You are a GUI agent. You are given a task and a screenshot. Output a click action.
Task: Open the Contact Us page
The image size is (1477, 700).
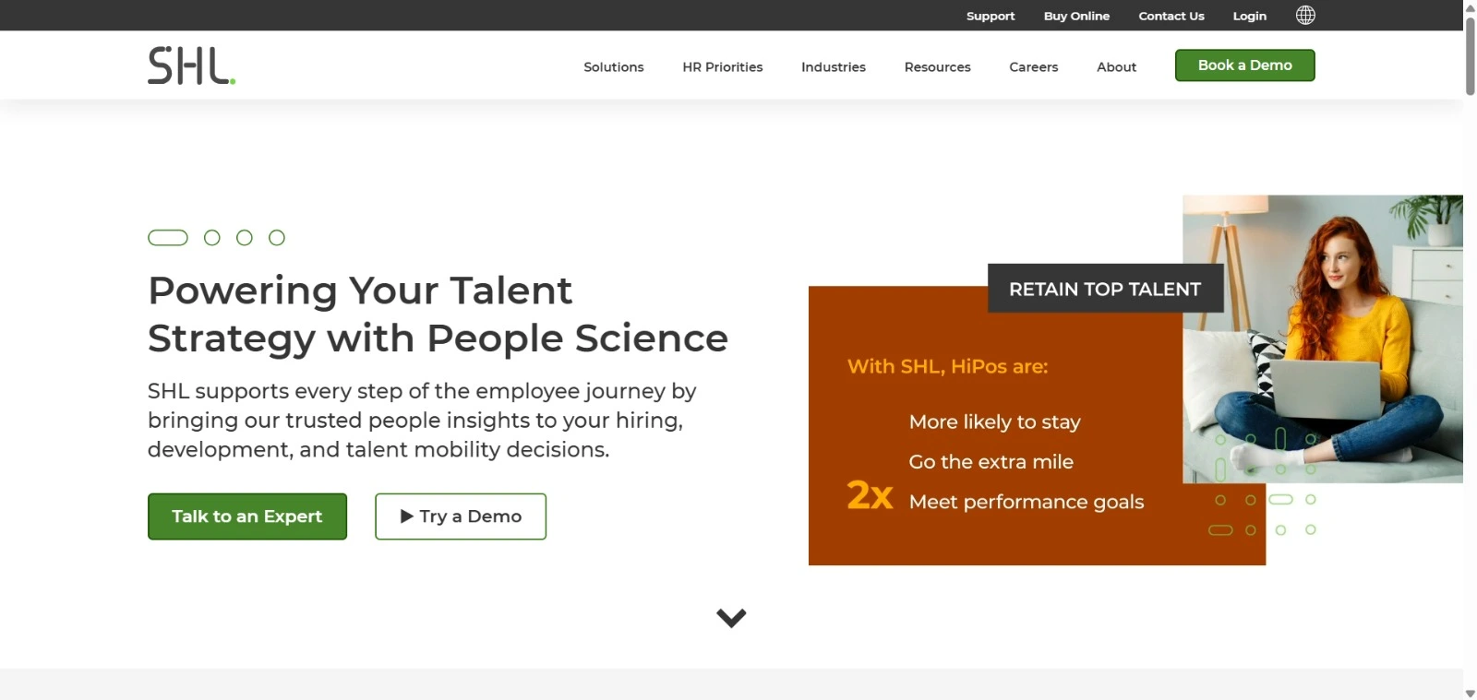click(x=1171, y=16)
